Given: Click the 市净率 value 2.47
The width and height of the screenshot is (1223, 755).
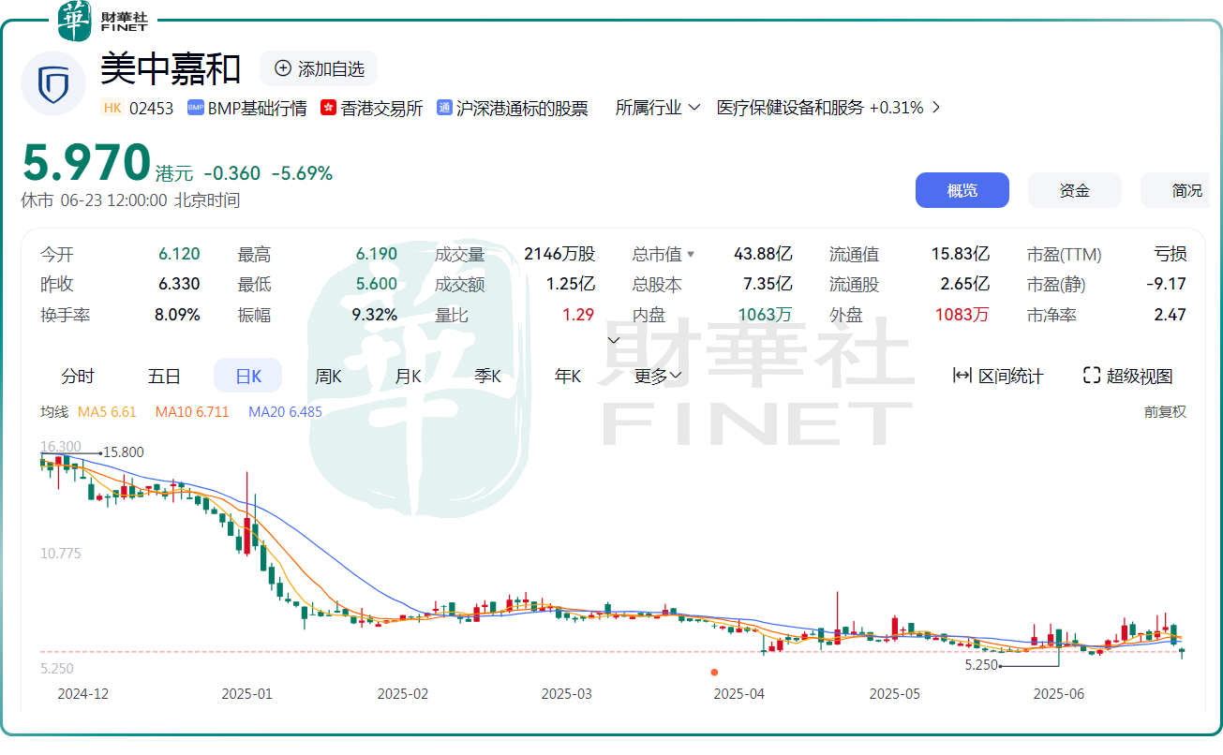Looking at the screenshot, I should click(x=1171, y=315).
